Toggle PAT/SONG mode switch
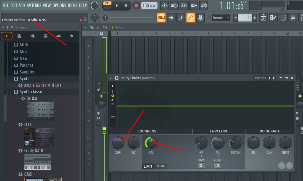The image size is (303, 181). tap(107, 5)
